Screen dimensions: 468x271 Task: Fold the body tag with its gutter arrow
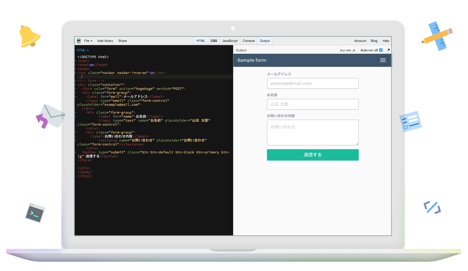(x=75, y=69)
